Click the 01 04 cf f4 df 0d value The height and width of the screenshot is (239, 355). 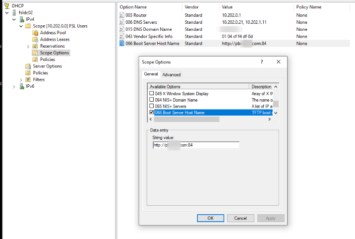click(237, 36)
